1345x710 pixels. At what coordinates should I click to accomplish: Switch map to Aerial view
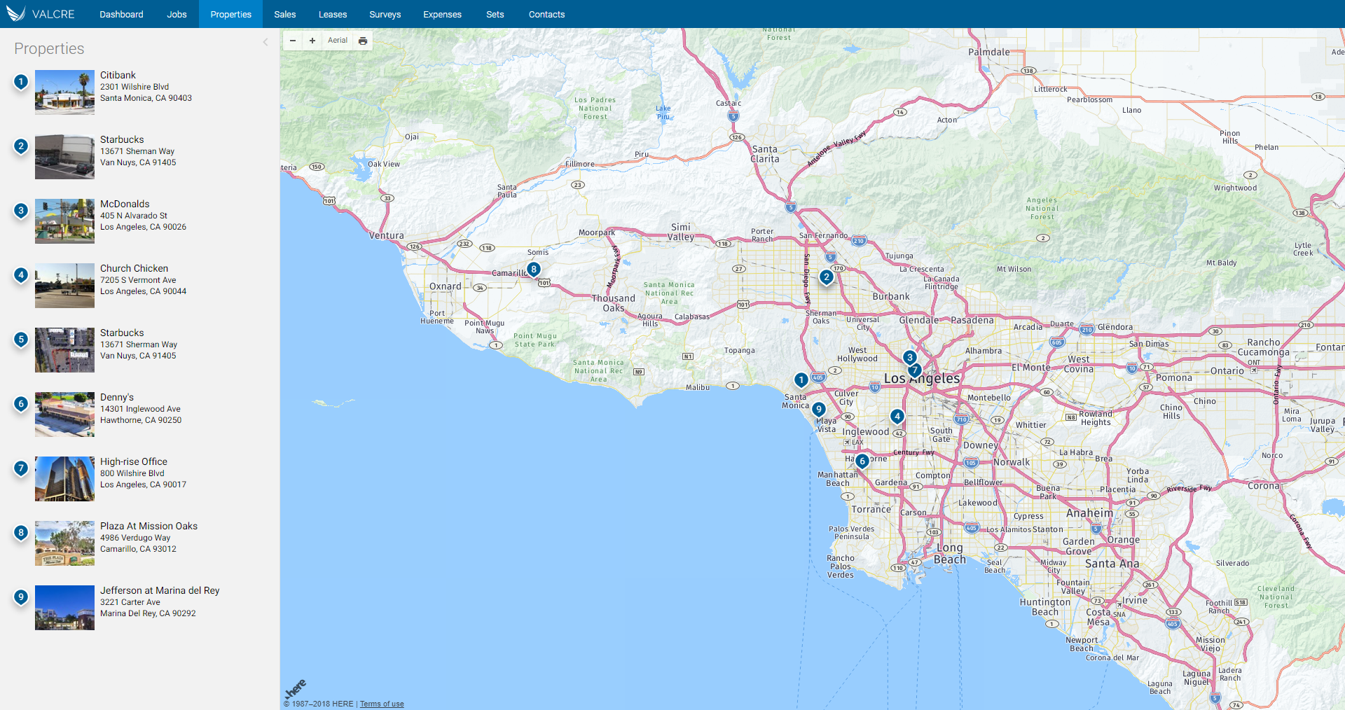pyautogui.click(x=338, y=41)
